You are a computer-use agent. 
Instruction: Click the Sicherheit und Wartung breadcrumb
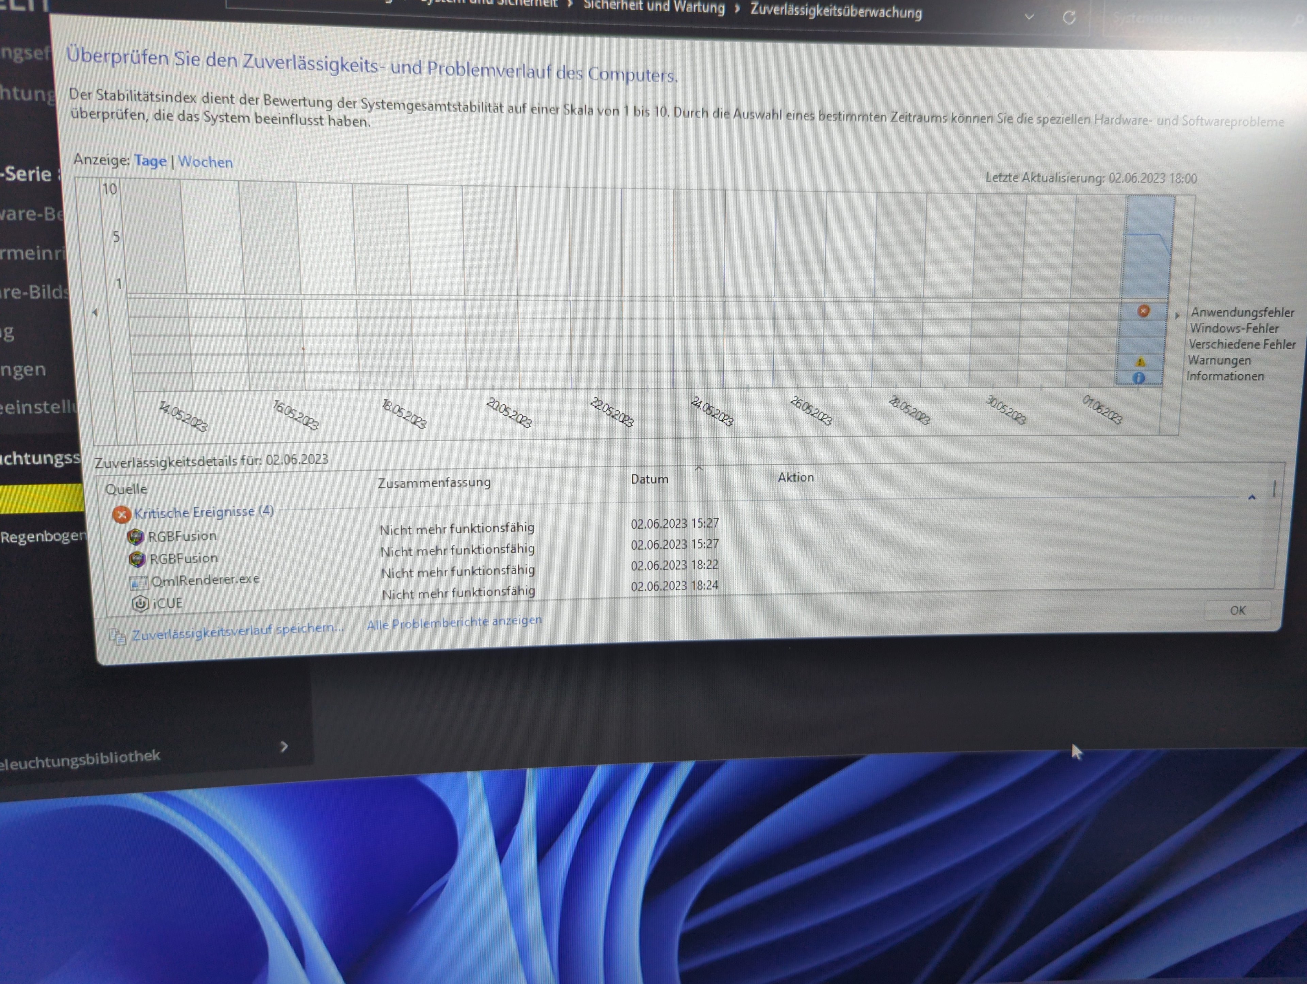pos(653,8)
